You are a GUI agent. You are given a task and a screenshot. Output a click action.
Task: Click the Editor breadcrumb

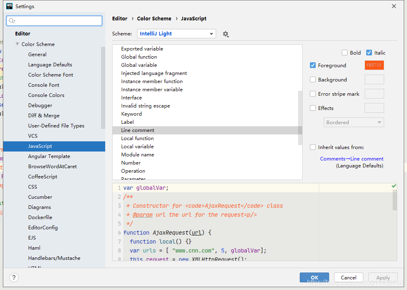click(119, 19)
